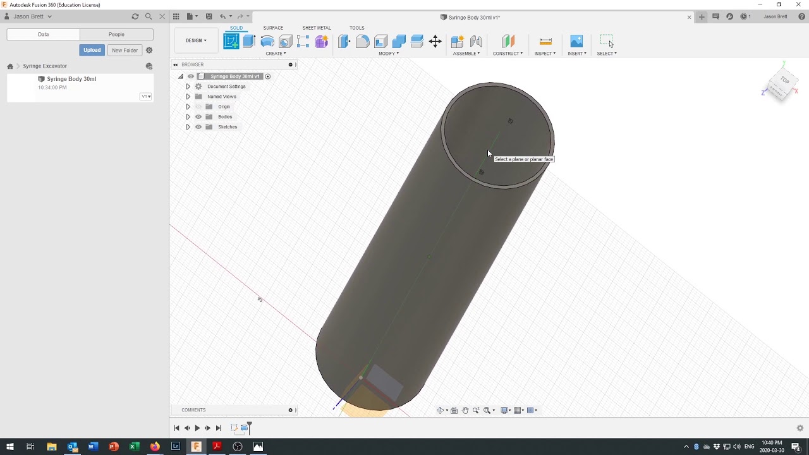Viewport: 809px width, 455px height.
Task: Jump to the timeline beginning
Action: (176, 428)
